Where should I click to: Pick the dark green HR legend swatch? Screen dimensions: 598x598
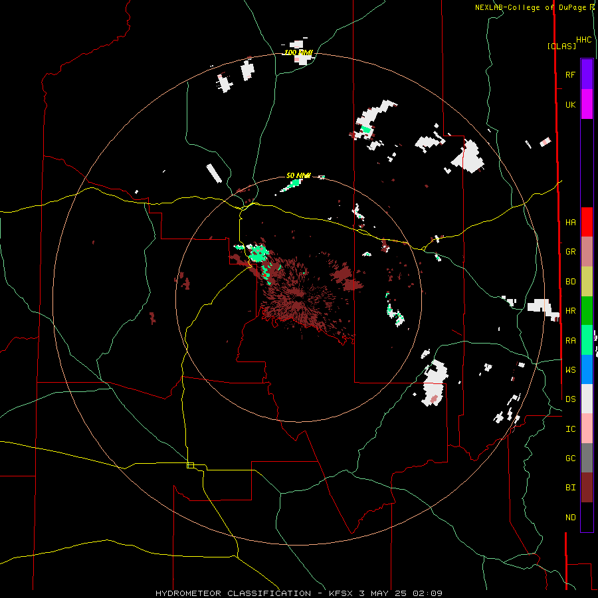tap(587, 311)
